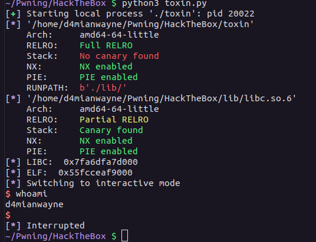Click the first amd64-64-little Arch value
The image size is (316, 242).
pyautogui.click(x=119, y=35)
